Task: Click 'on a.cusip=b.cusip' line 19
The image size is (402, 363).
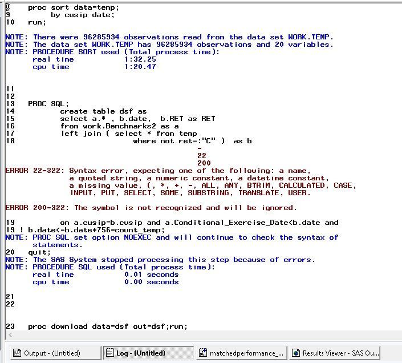Action: (x=199, y=223)
